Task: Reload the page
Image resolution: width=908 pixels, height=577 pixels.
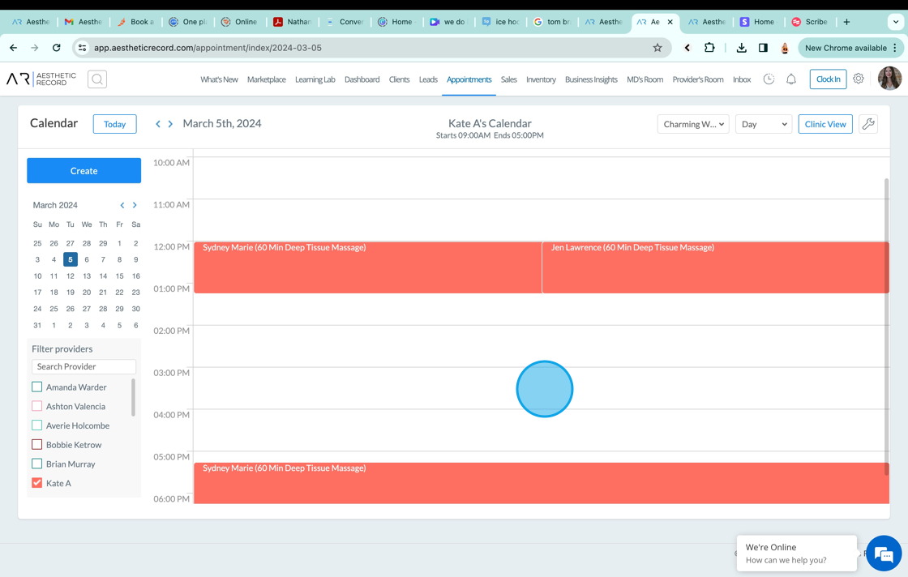Action: (56, 48)
